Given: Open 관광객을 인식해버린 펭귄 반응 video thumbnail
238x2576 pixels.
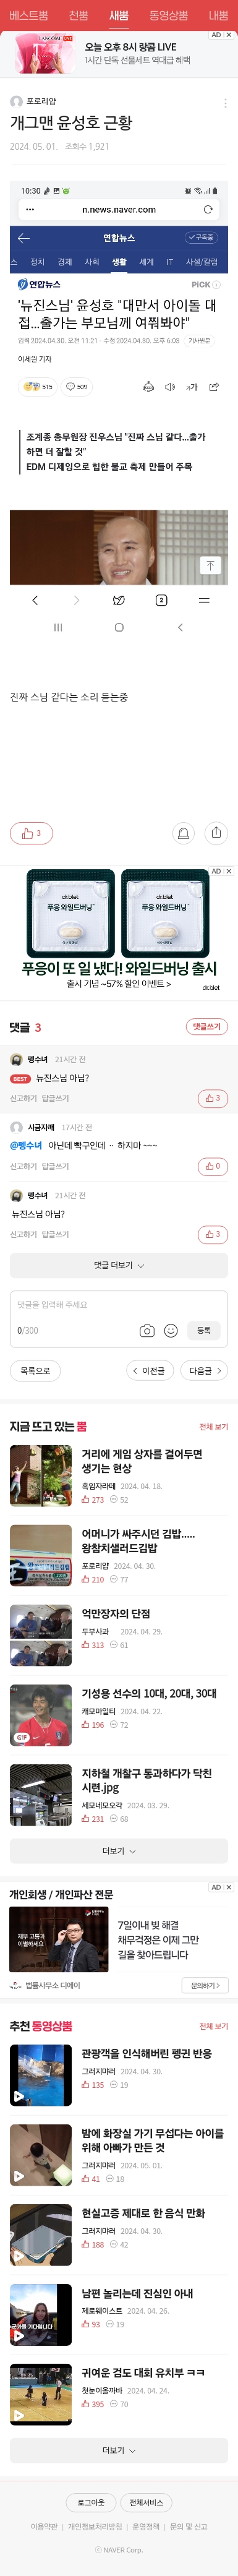Looking at the screenshot, I should (41, 2076).
